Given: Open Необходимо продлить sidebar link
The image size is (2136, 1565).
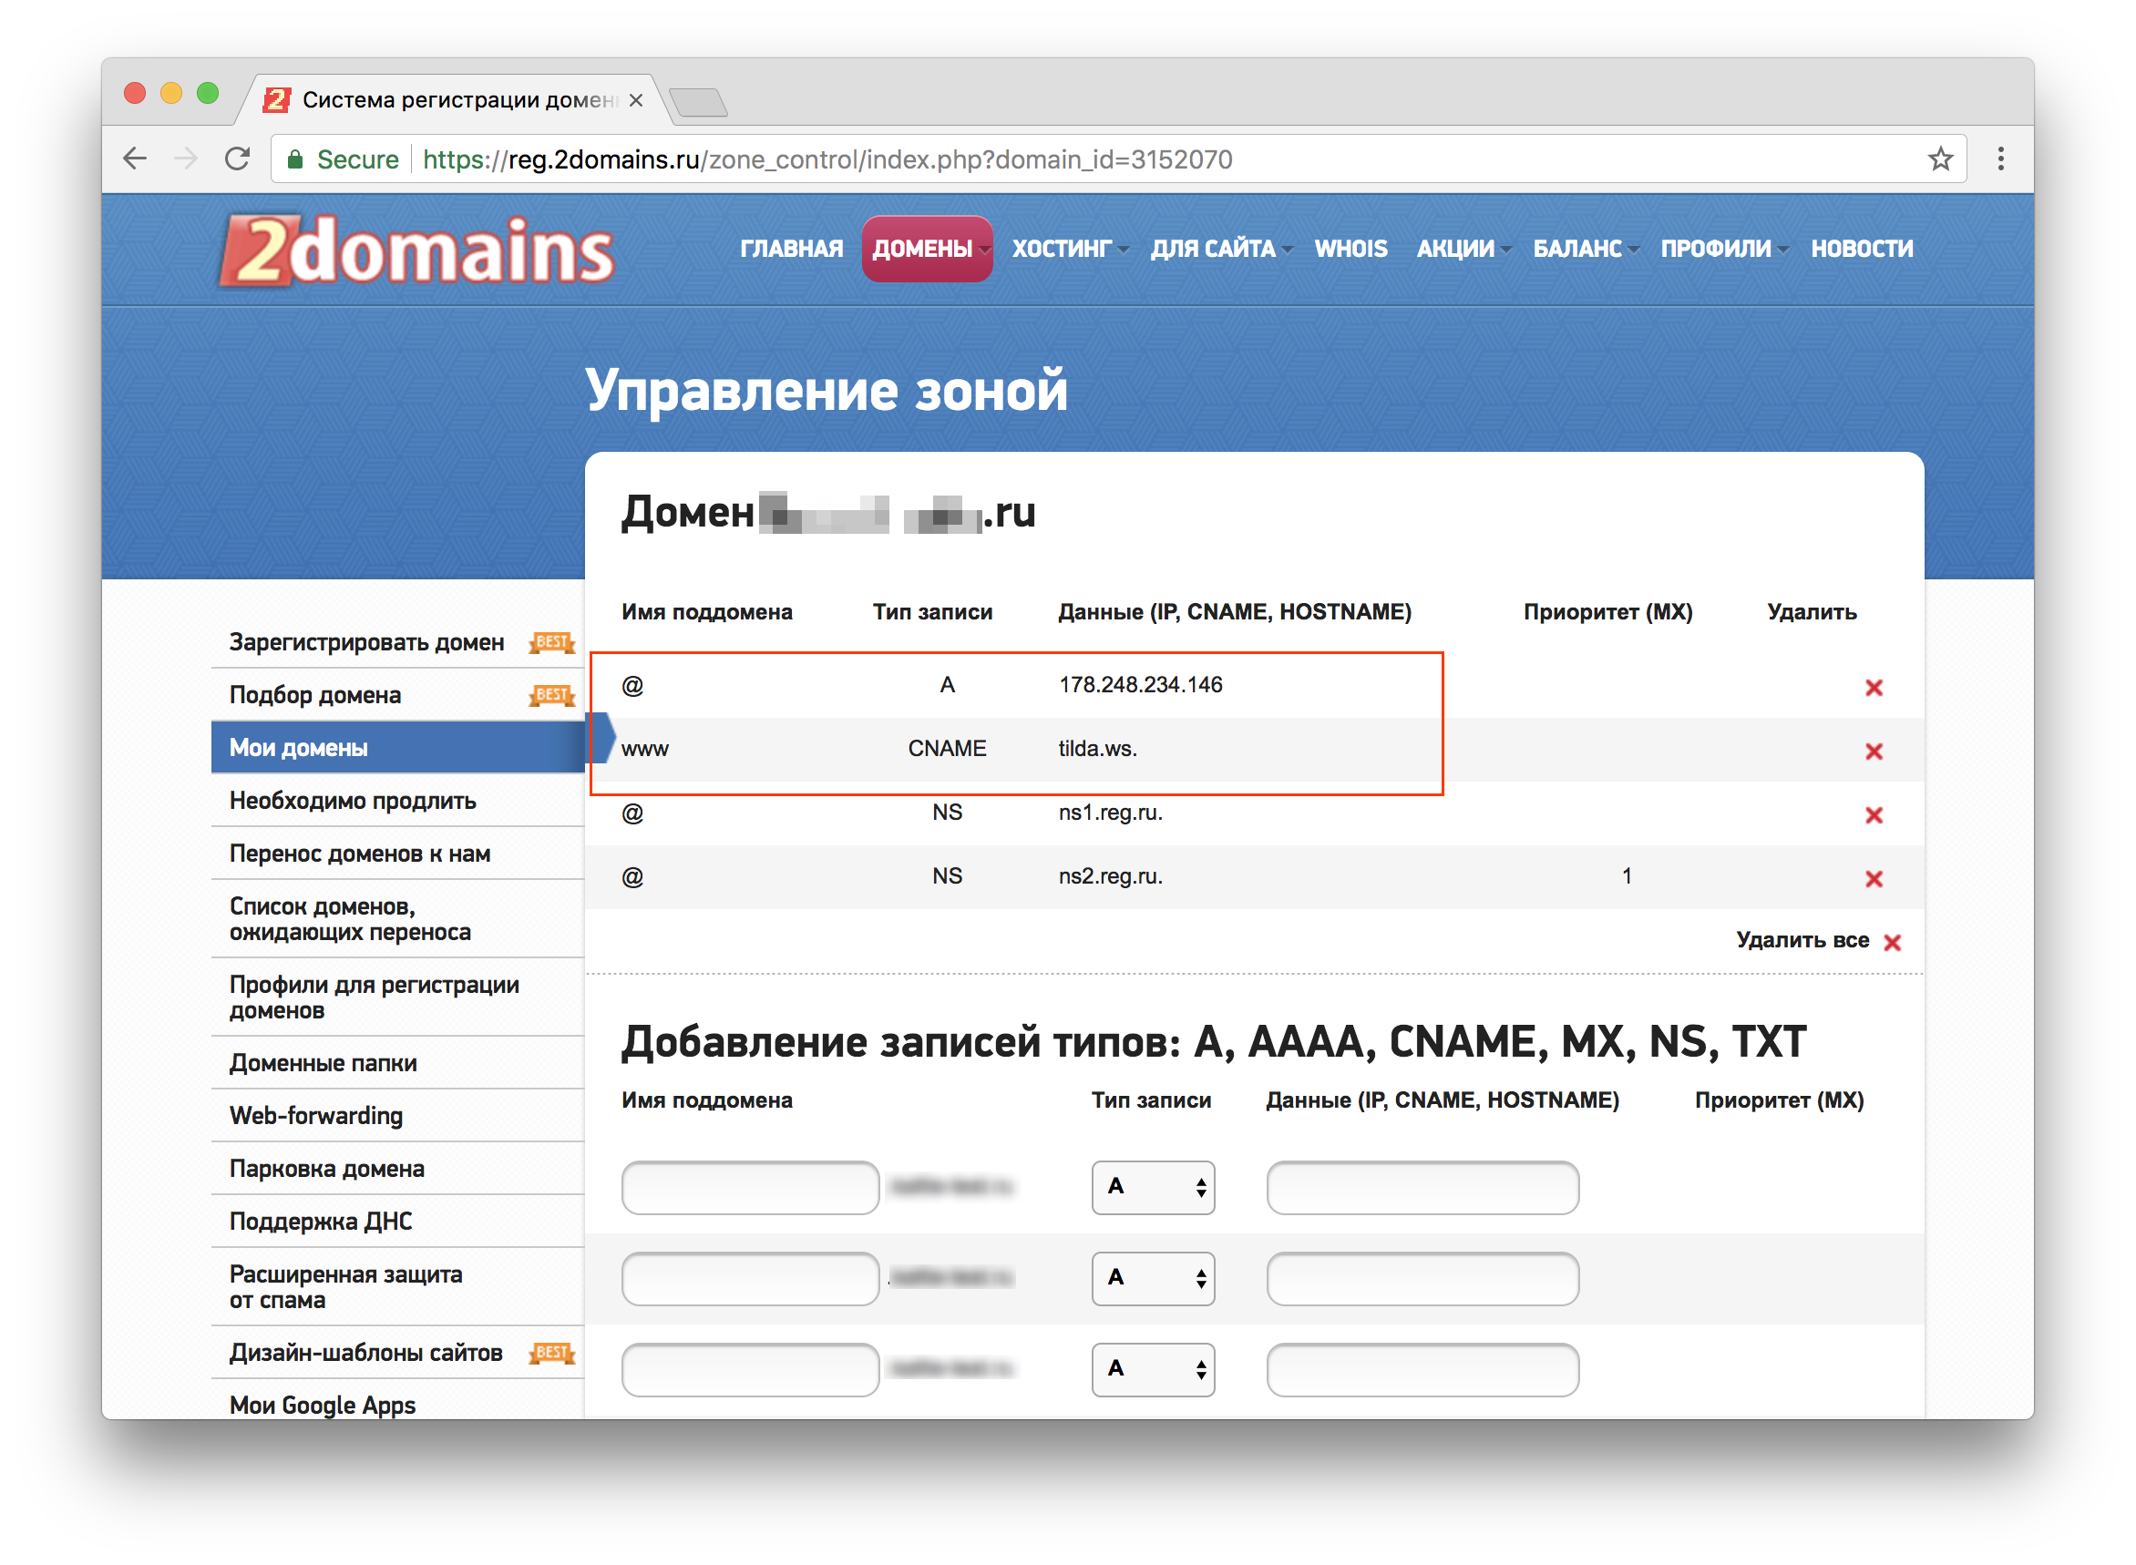Looking at the screenshot, I should click(x=353, y=802).
